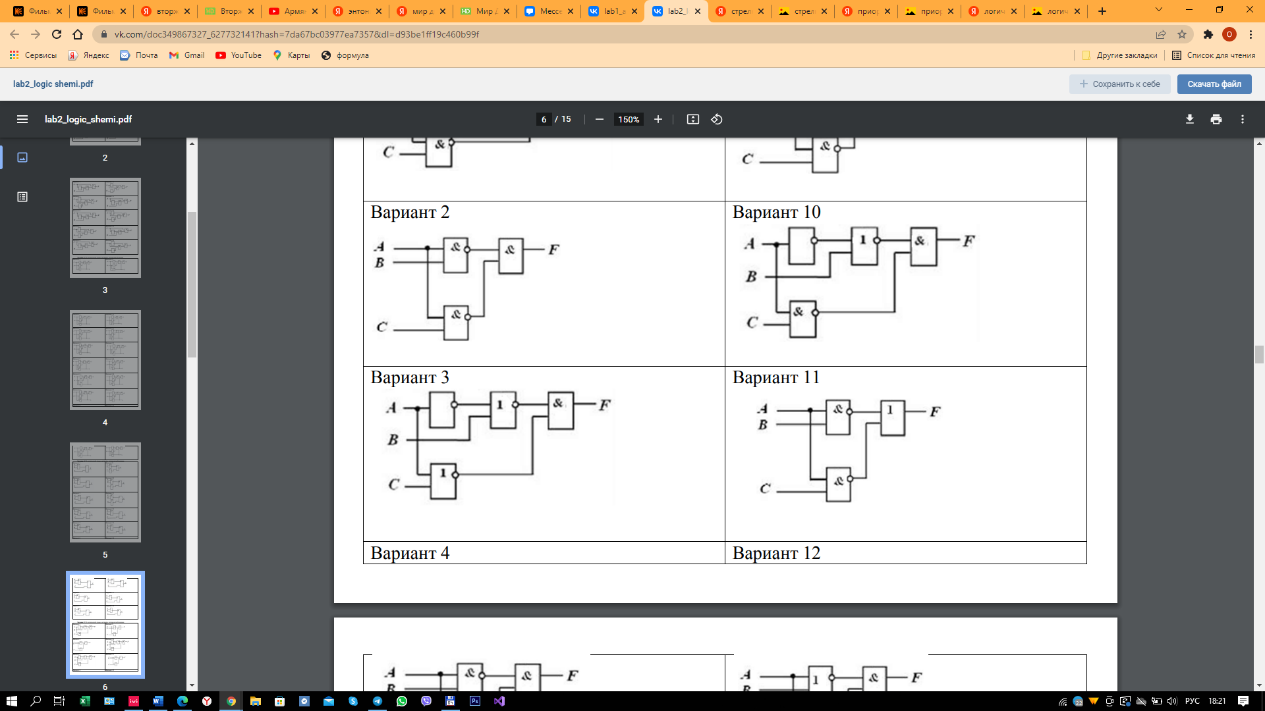1265x711 pixels.
Task: Open page 5 thumbnail
Action: tap(105, 492)
